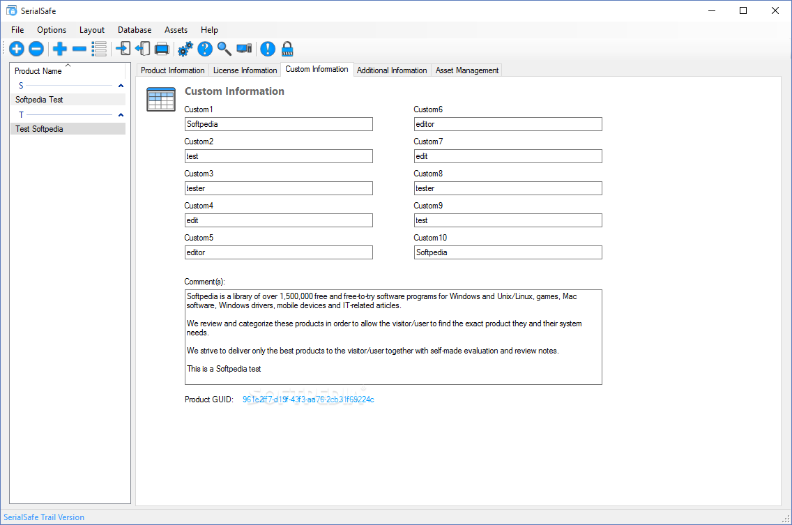Open settings with the gears icon
This screenshot has height=525, width=792.
coord(185,49)
